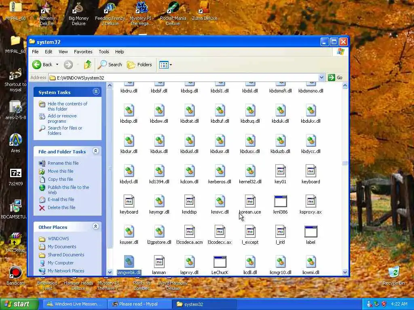The height and width of the screenshot is (310, 414).
Task: Select the key01 file icon
Action: tap(281, 171)
